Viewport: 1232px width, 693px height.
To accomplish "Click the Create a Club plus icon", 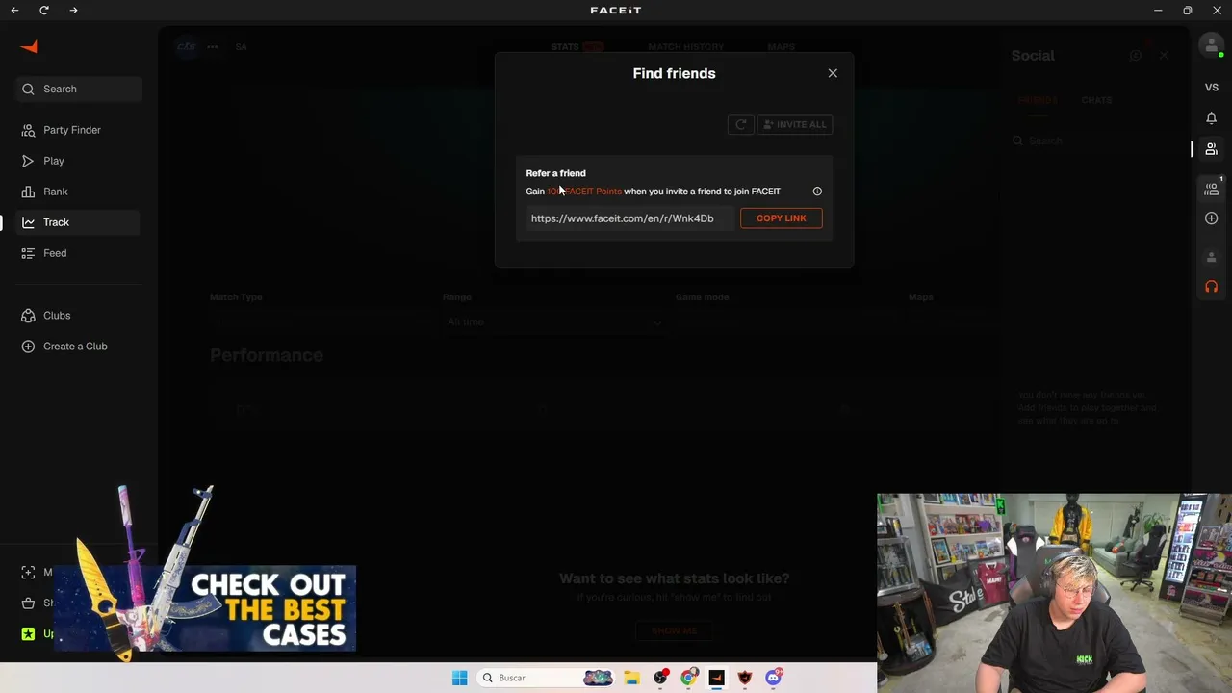I will [x=28, y=346].
